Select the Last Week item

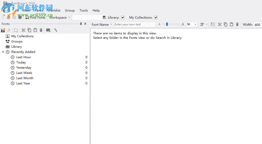tap(24, 73)
